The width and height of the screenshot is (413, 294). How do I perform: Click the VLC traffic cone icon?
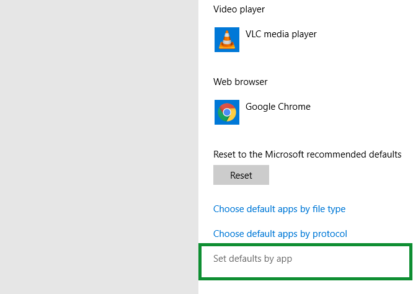coord(227,40)
